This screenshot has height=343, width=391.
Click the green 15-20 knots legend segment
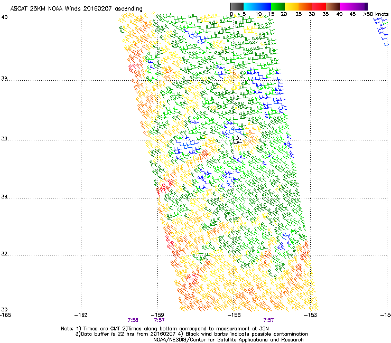278,6
